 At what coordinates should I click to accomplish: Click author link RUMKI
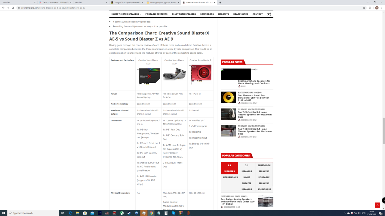pyautogui.click(x=243, y=86)
